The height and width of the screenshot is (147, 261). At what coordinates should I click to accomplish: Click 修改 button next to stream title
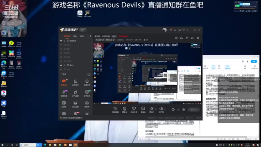tap(114, 36)
